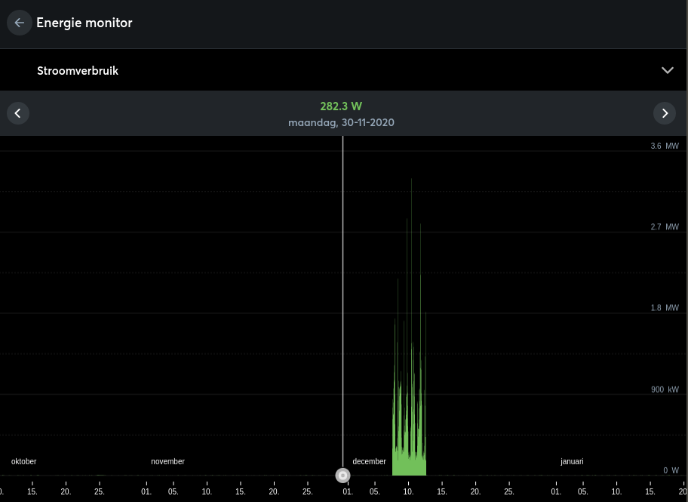Image resolution: width=688 pixels, height=502 pixels.
Task: Open the Energie monitor page title
Action: pyautogui.click(x=84, y=23)
